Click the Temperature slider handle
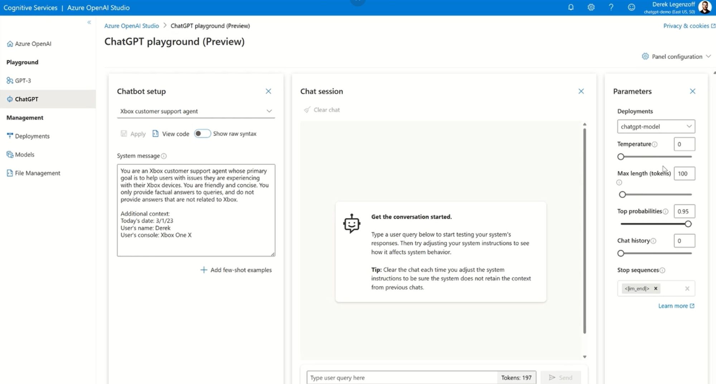This screenshot has height=384, width=716. pos(621,157)
